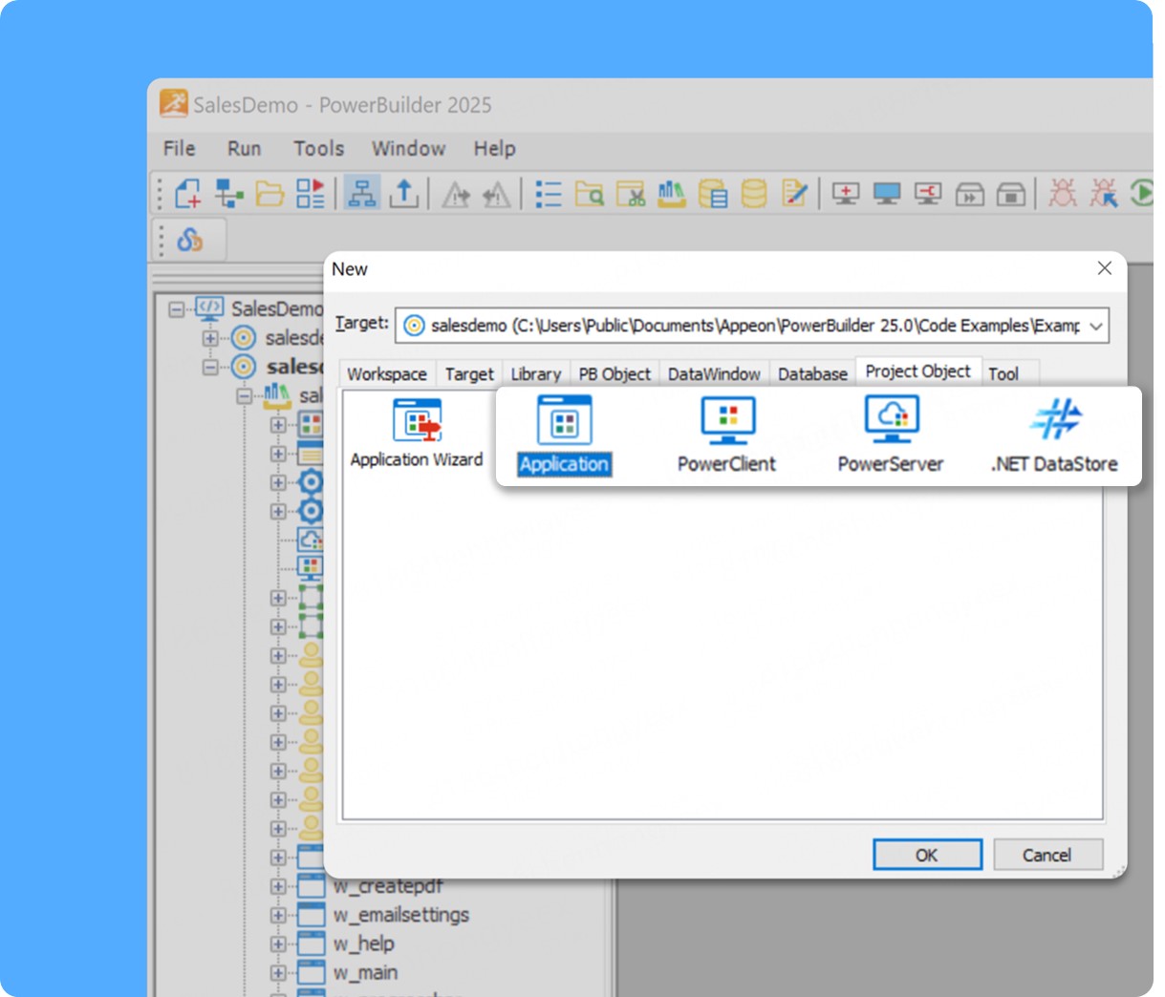Click the folder with magnifier Browser icon
Viewport: 1165px width, 997px height.
click(x=589, y=194)
